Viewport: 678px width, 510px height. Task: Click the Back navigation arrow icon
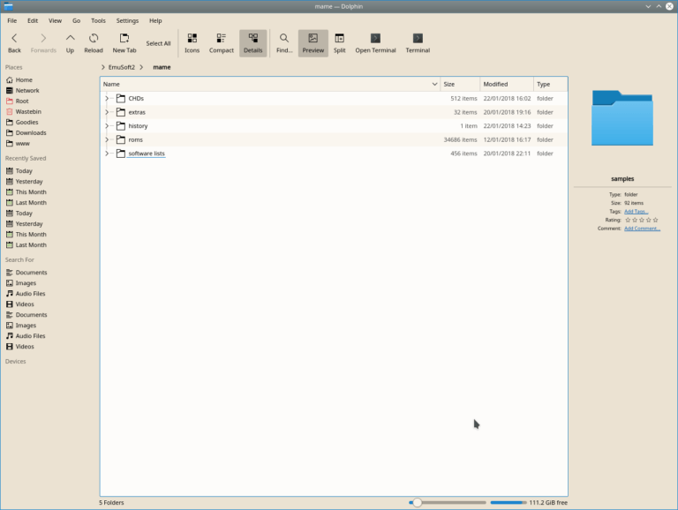point(15,42)
